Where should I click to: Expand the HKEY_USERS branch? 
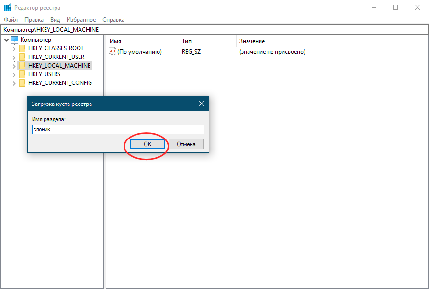coord(14,74)
